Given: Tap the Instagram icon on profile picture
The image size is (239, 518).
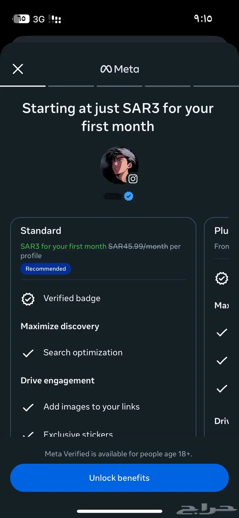Looking at the screenshot, I should (133, 179).
